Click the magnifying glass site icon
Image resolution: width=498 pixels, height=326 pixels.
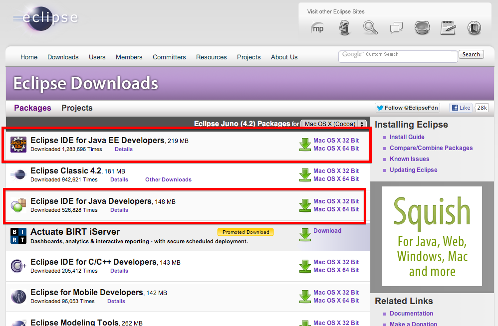pyautogui.click(x=370, y=27)
